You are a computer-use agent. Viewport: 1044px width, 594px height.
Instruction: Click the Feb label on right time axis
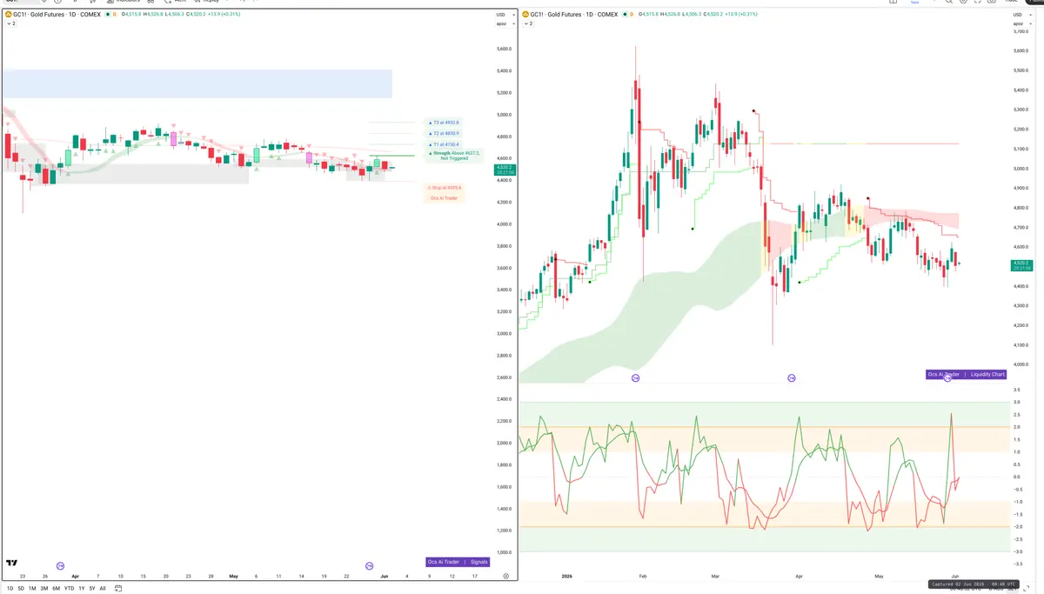[643, 577]
